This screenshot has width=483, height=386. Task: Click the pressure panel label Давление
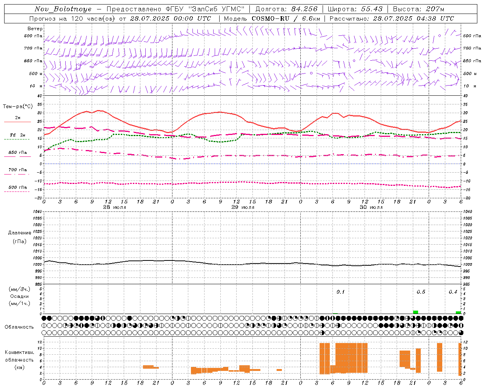coord(20,233)
